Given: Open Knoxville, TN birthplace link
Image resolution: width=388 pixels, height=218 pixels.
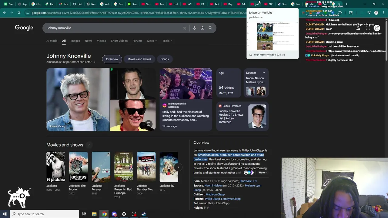Looking at the screenshot, I should [x=248, y=181].
